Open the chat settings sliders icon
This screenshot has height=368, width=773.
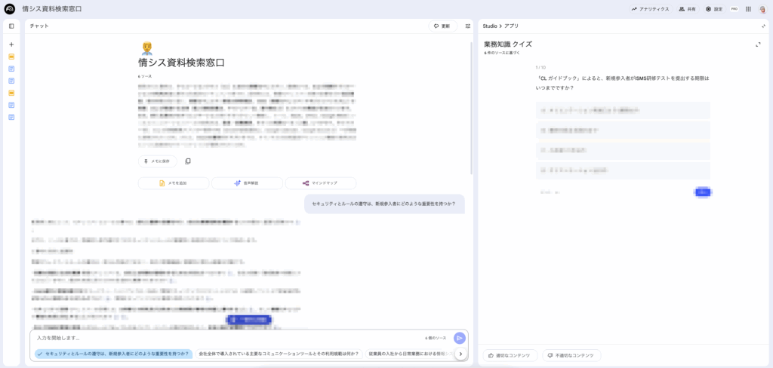pyautogui.click(x=467, y=26)
